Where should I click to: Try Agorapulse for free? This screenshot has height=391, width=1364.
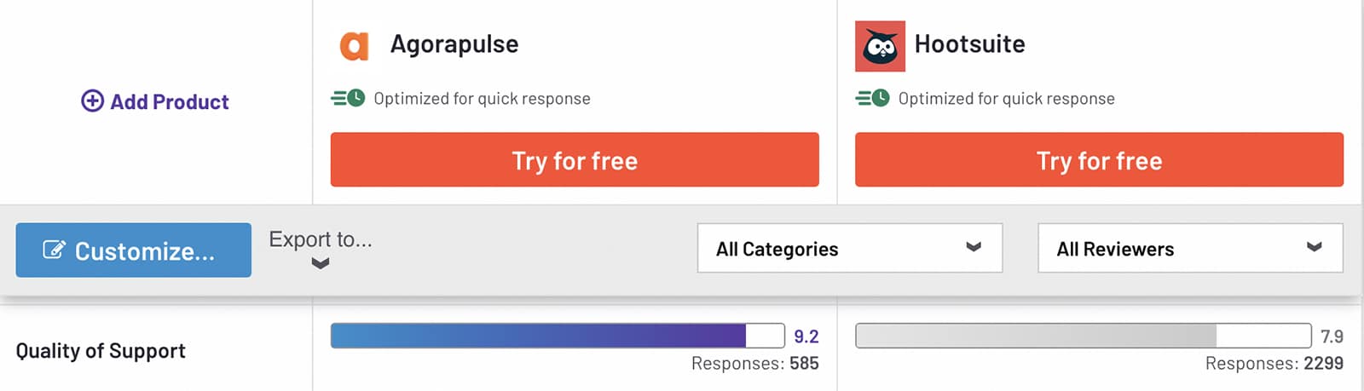click(x=575, y=159)
